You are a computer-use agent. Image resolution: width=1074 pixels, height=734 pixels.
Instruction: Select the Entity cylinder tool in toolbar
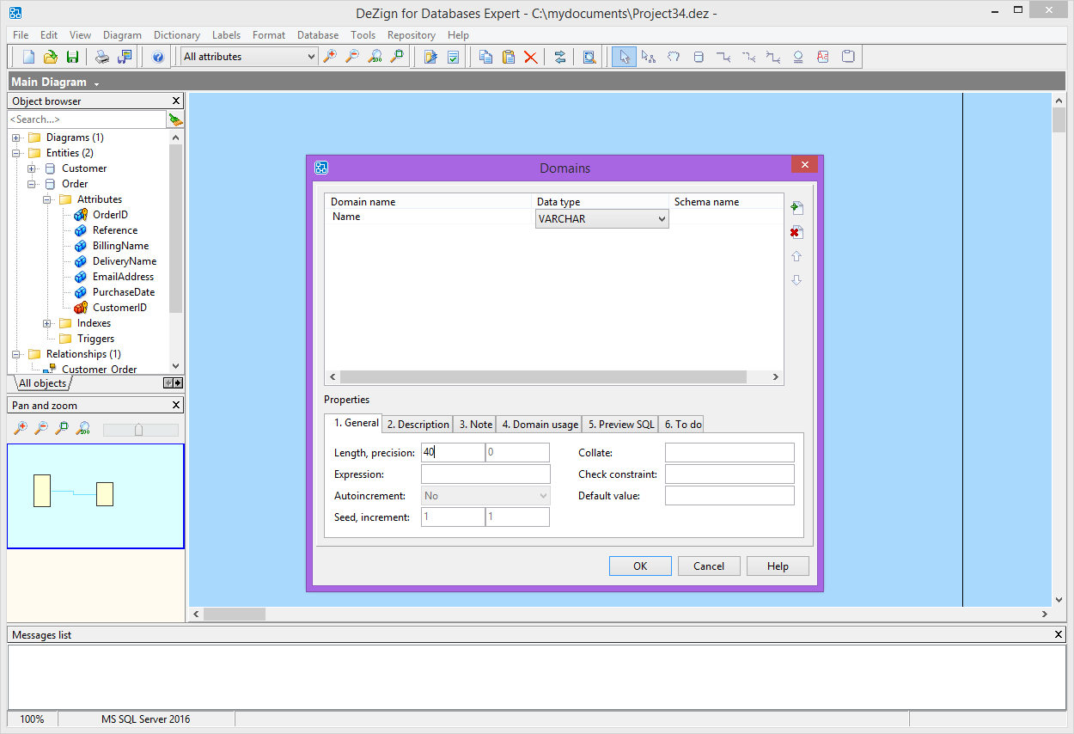coord(699,57)
